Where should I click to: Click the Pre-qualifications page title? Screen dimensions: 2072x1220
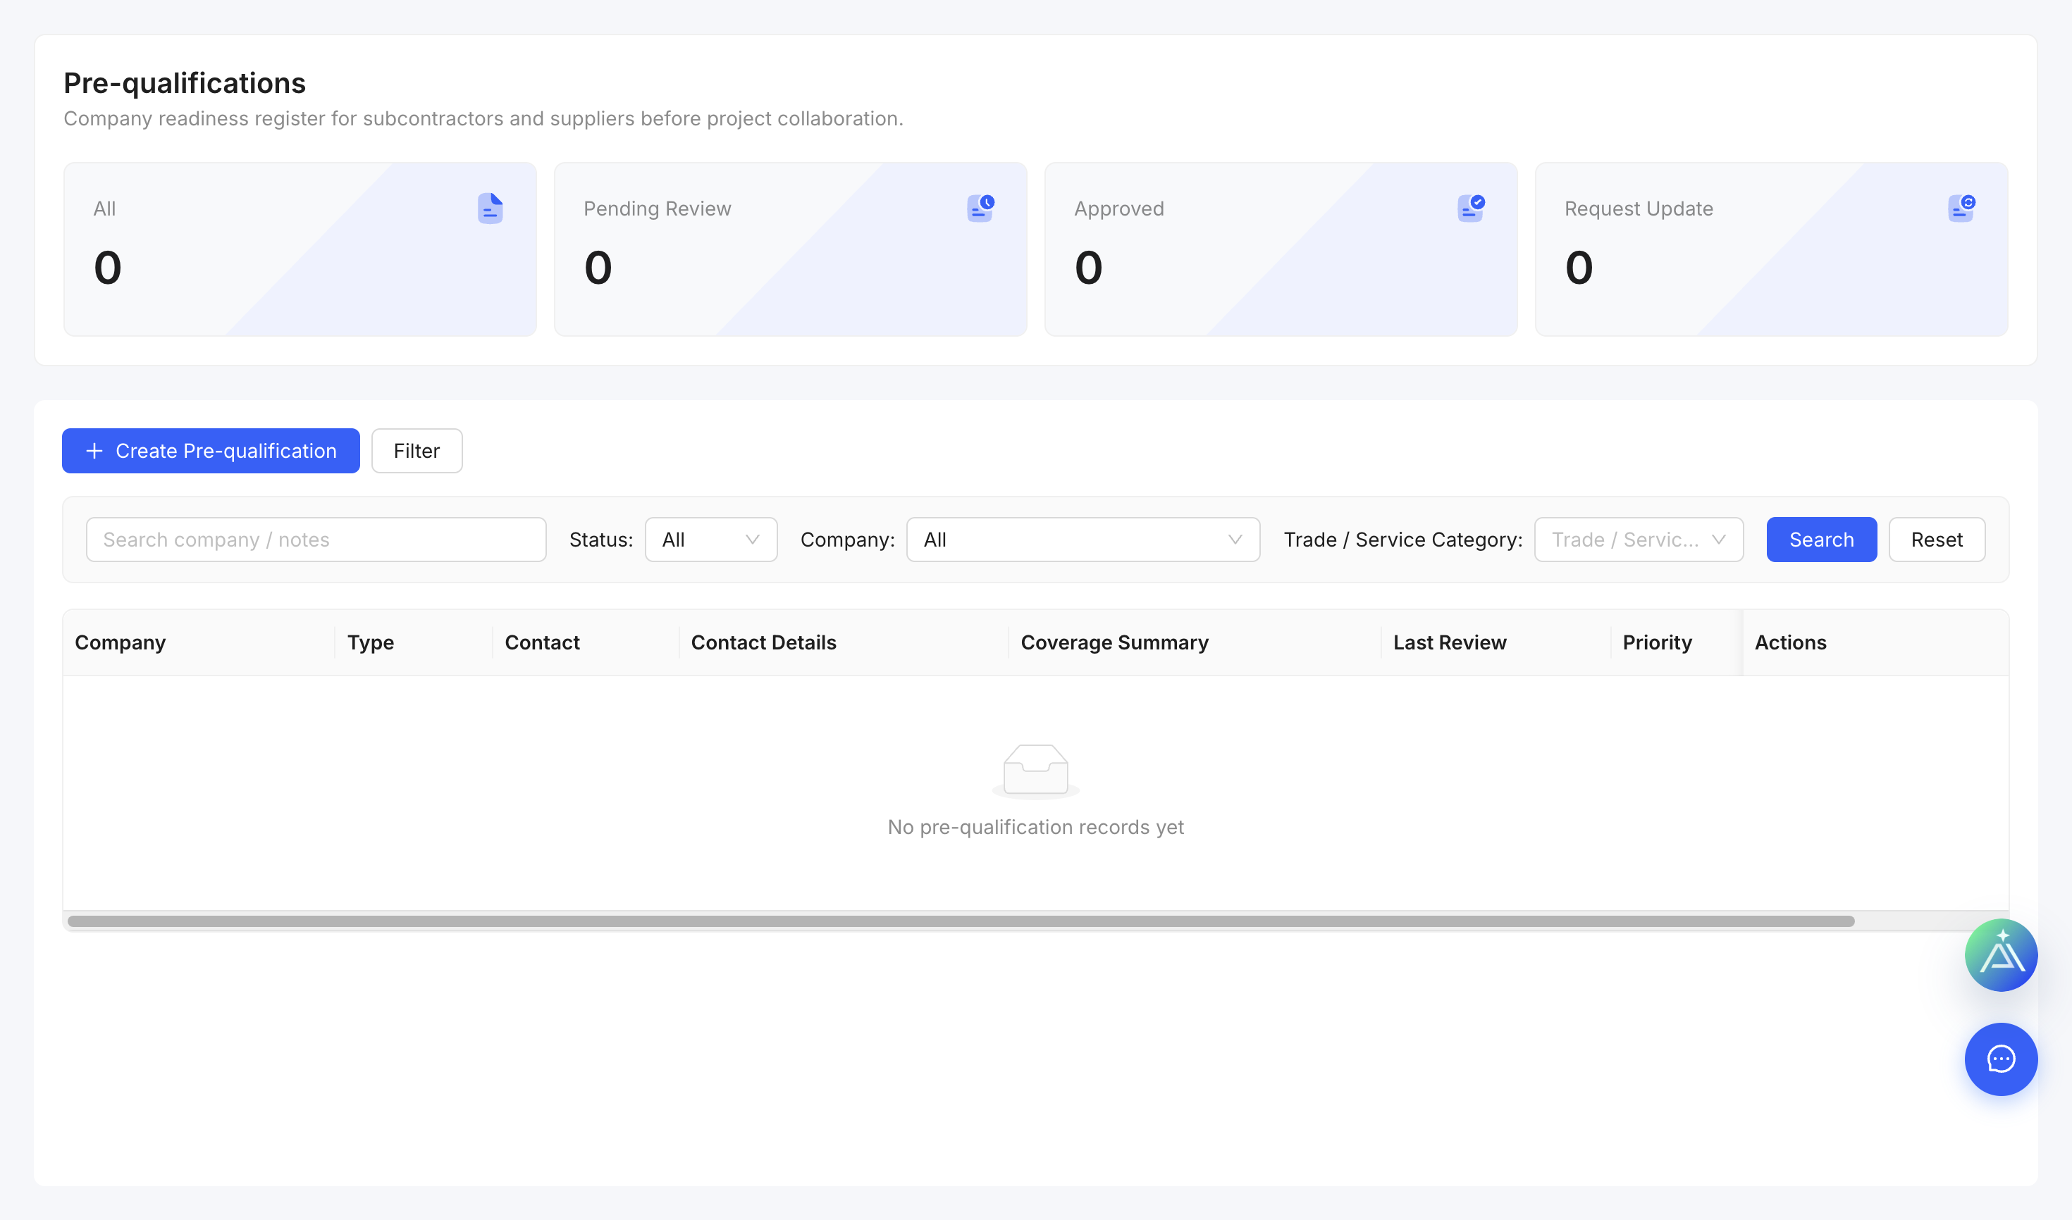(x=184, y=83)
